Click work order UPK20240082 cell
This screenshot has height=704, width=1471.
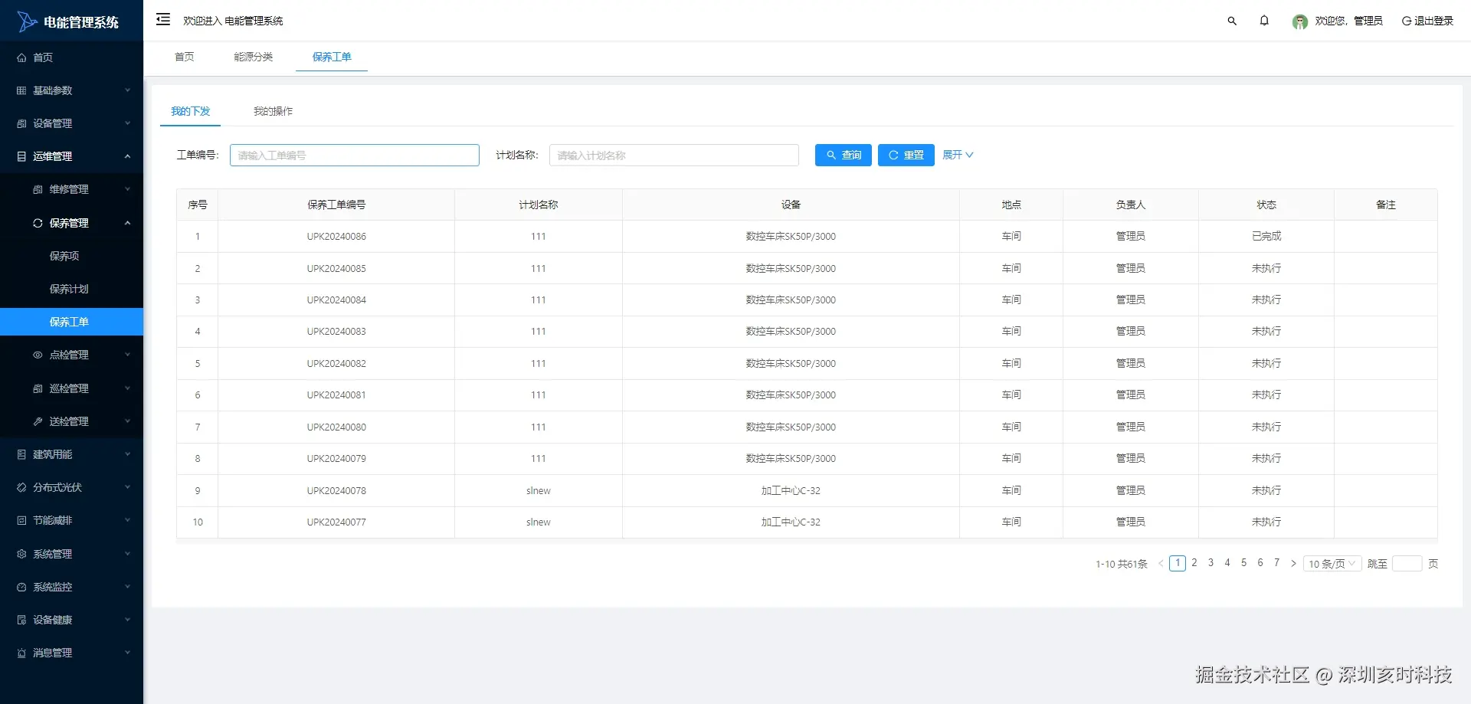click(336, 364)
